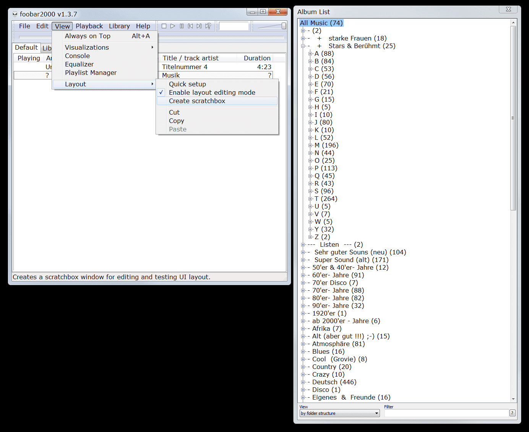This screenshot has width=529, height=432.
Task: Click the Pause button in toolbar
Action: tap(182, 26)
